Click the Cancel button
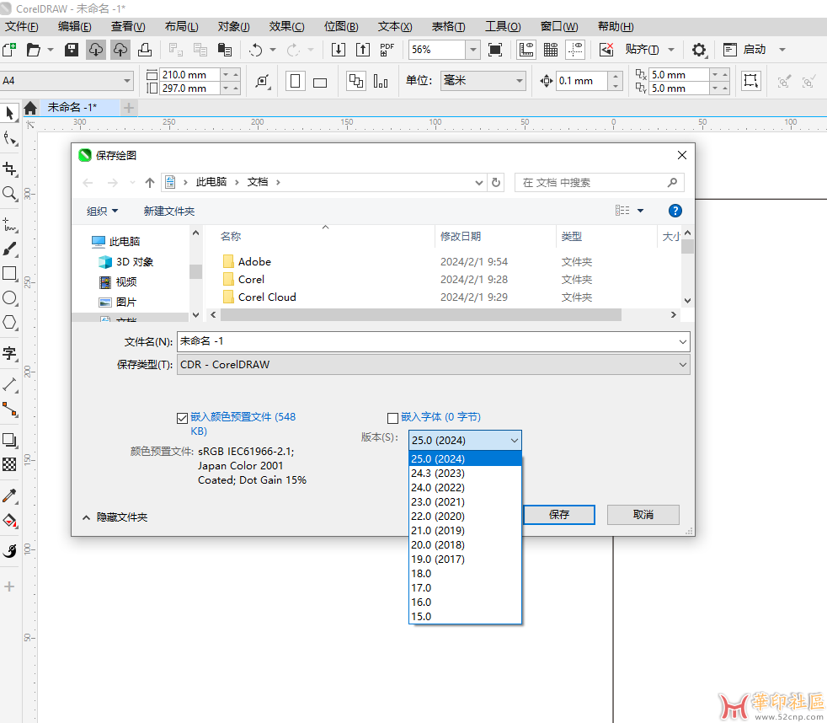This screenshot has height=723, width=827. [x=643, y=515]
